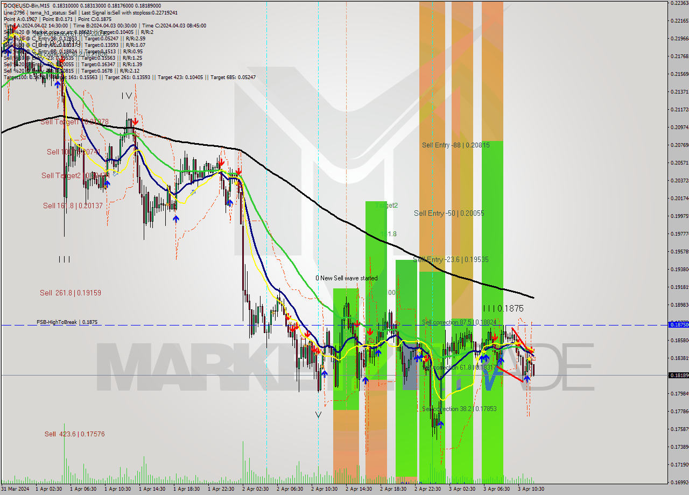Image resolution: width=689 pixels, height=495 pixels.
Task: Click the '0 New Sell wave started' annotation
Action: [x=347, y=278]
